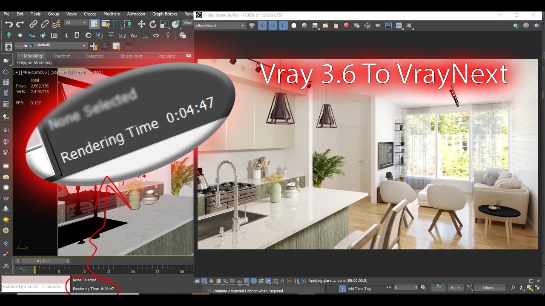
Task: Click the V-Ray physical camera toolbar icon
Action: point(32,35)
